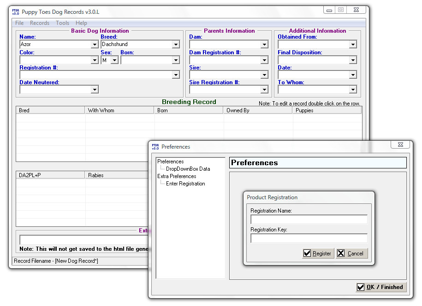Open the Sex dropdown showing M

[115, 60]
